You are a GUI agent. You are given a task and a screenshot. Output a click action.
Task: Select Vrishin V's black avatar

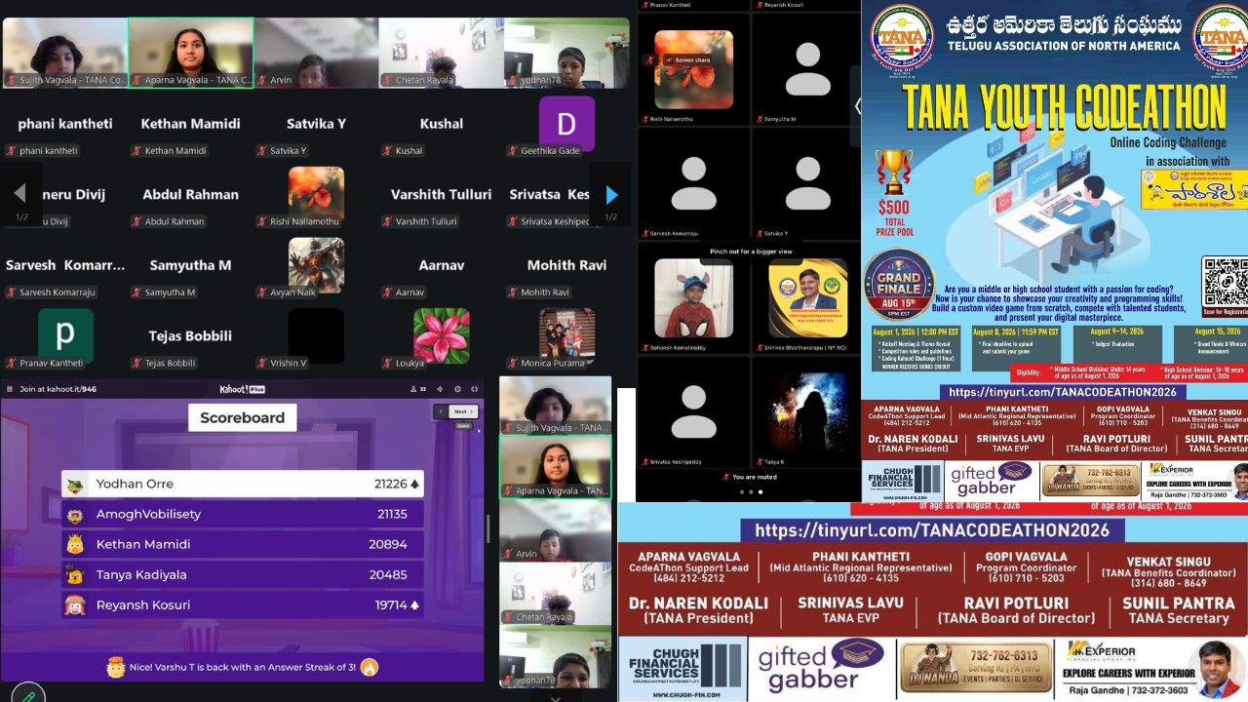[316, 336]
